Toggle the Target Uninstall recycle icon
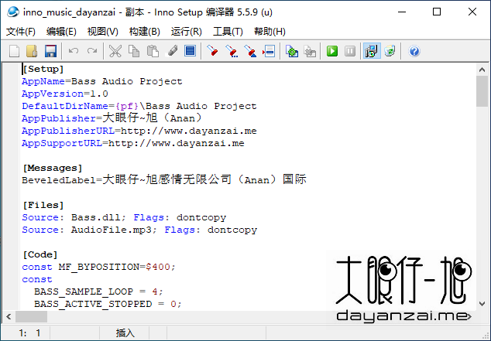491x341 pixels. pyautogui.click(x=390, y=51)
